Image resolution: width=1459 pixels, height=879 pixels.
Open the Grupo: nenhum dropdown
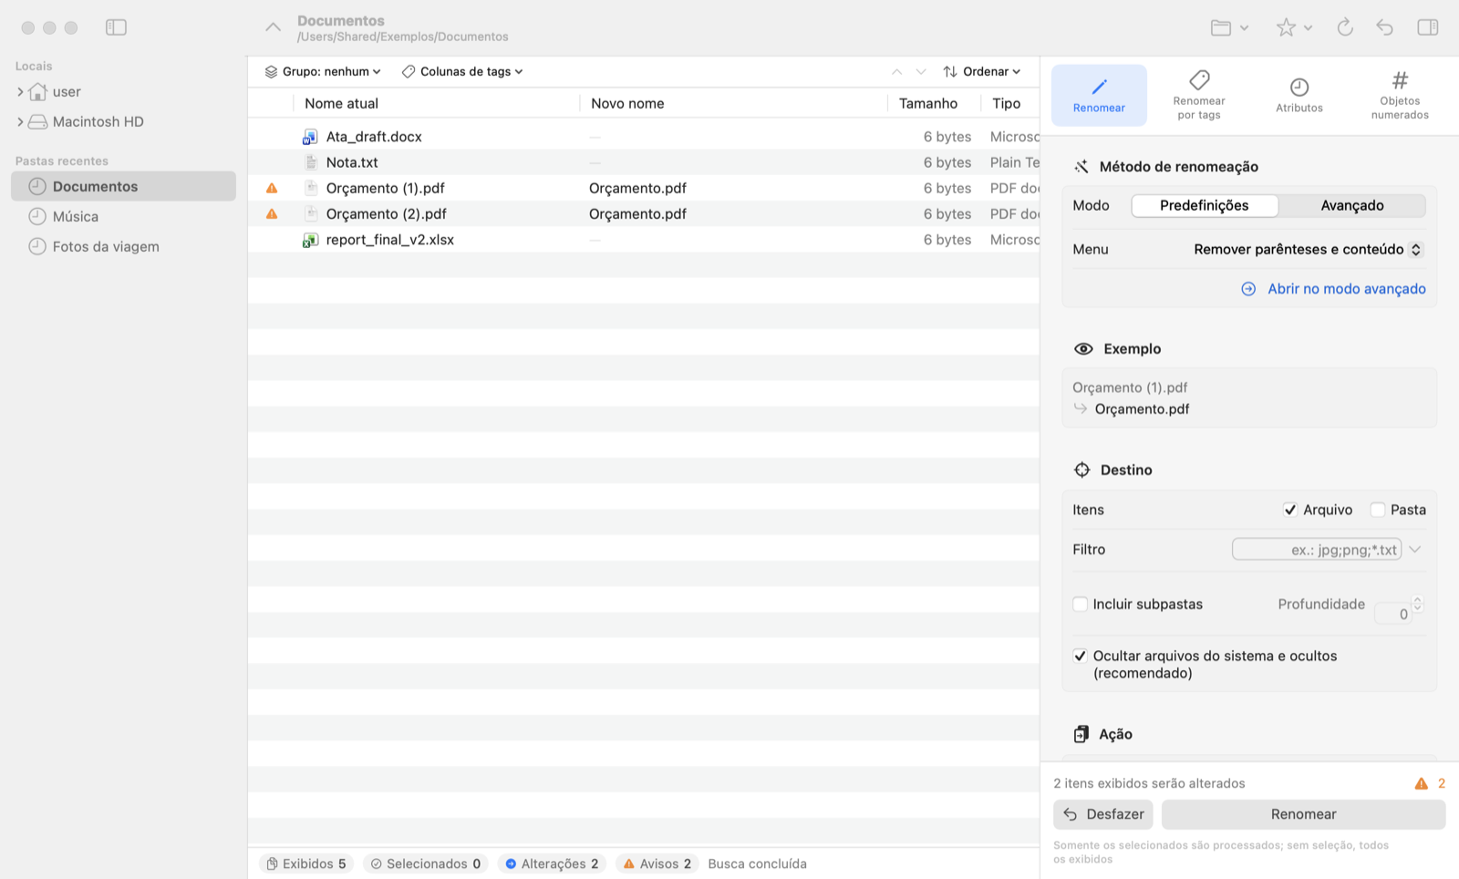tap(323, 71)
